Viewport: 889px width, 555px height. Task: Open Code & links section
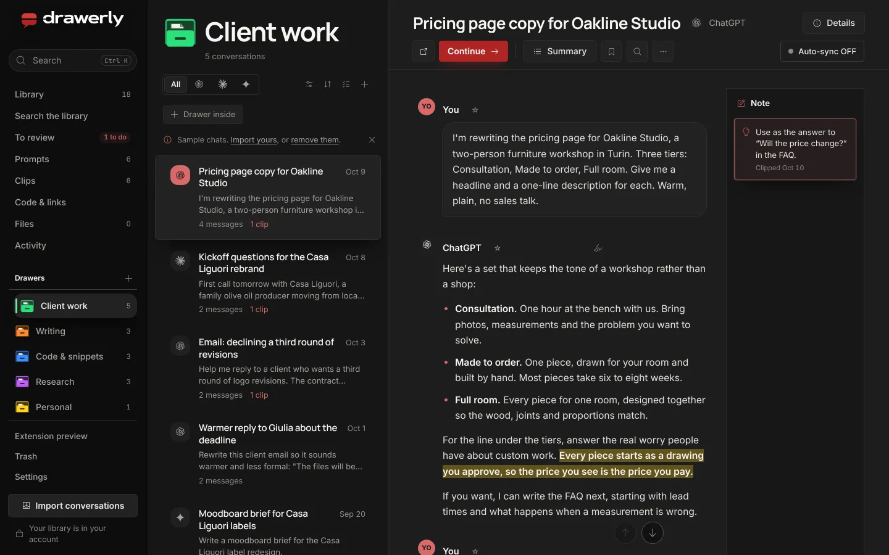(x=73, y=202)
